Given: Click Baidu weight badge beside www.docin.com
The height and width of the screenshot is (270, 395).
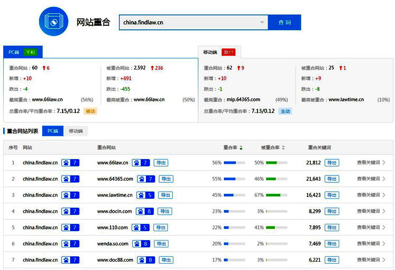Looking at the screenshot, I should (x=145, y=212).
